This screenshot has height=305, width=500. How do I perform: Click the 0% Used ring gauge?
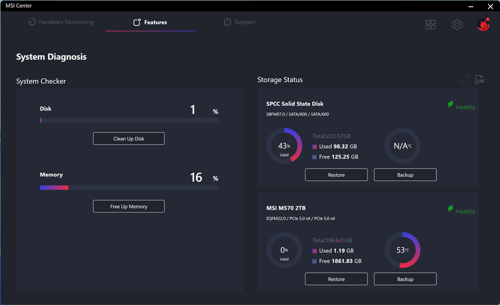284,250
